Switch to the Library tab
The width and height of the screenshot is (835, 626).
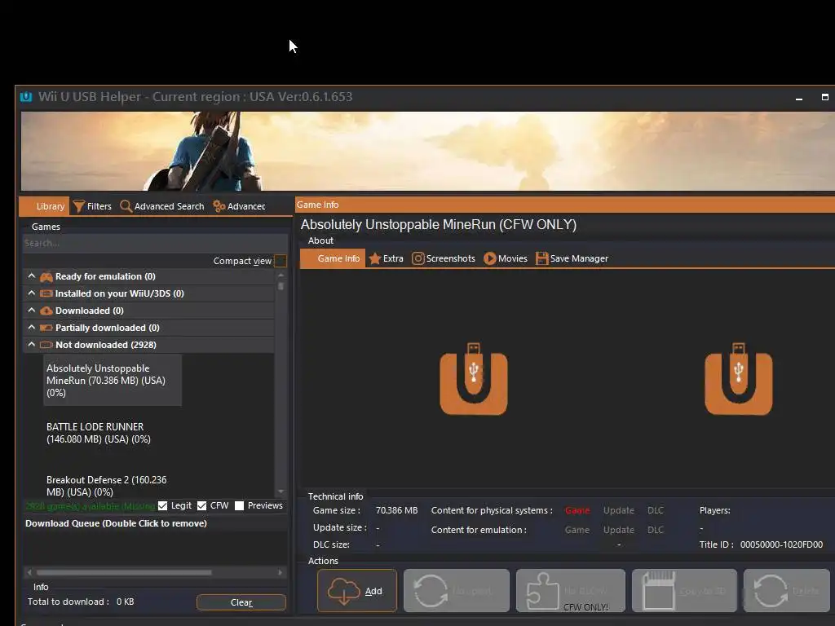[45, 206]
